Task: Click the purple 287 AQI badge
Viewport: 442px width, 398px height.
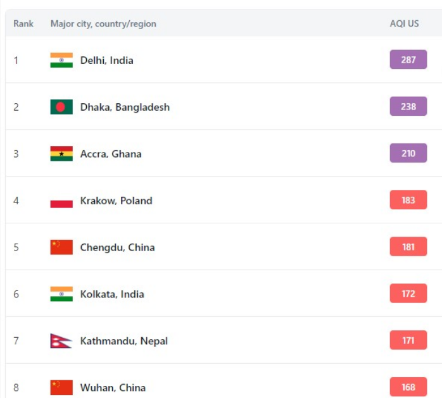Action: pos(408,59)
